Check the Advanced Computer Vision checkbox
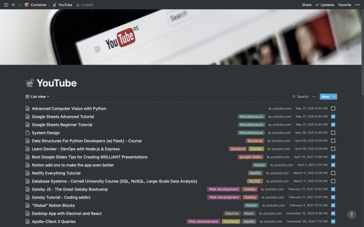The height and width of the screenshot is (227, 364). point(333,108)
